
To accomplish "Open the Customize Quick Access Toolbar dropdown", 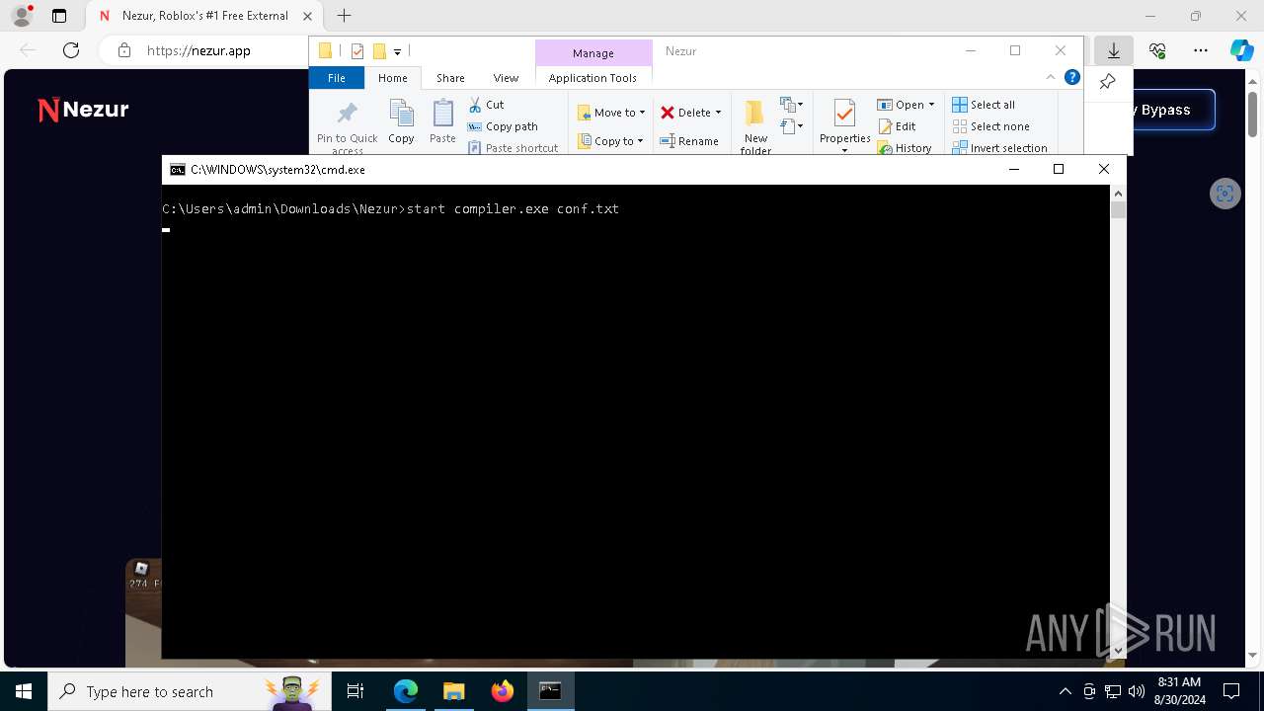I will pyautogui.click(x=397, y=51).
